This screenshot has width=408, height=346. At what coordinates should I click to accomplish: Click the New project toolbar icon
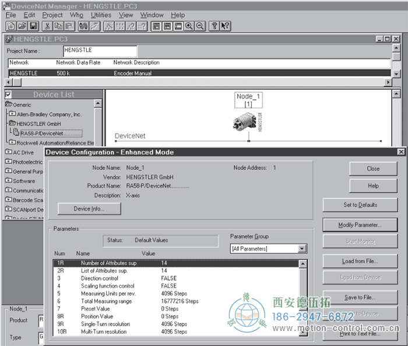click(11, 26)
